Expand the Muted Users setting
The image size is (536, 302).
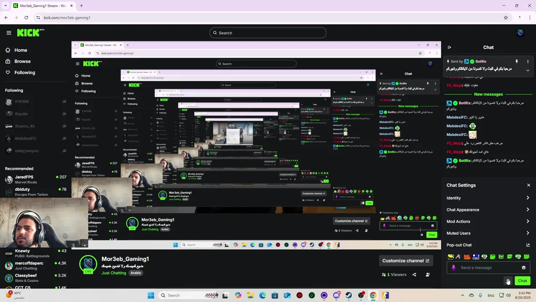[488, 233]
